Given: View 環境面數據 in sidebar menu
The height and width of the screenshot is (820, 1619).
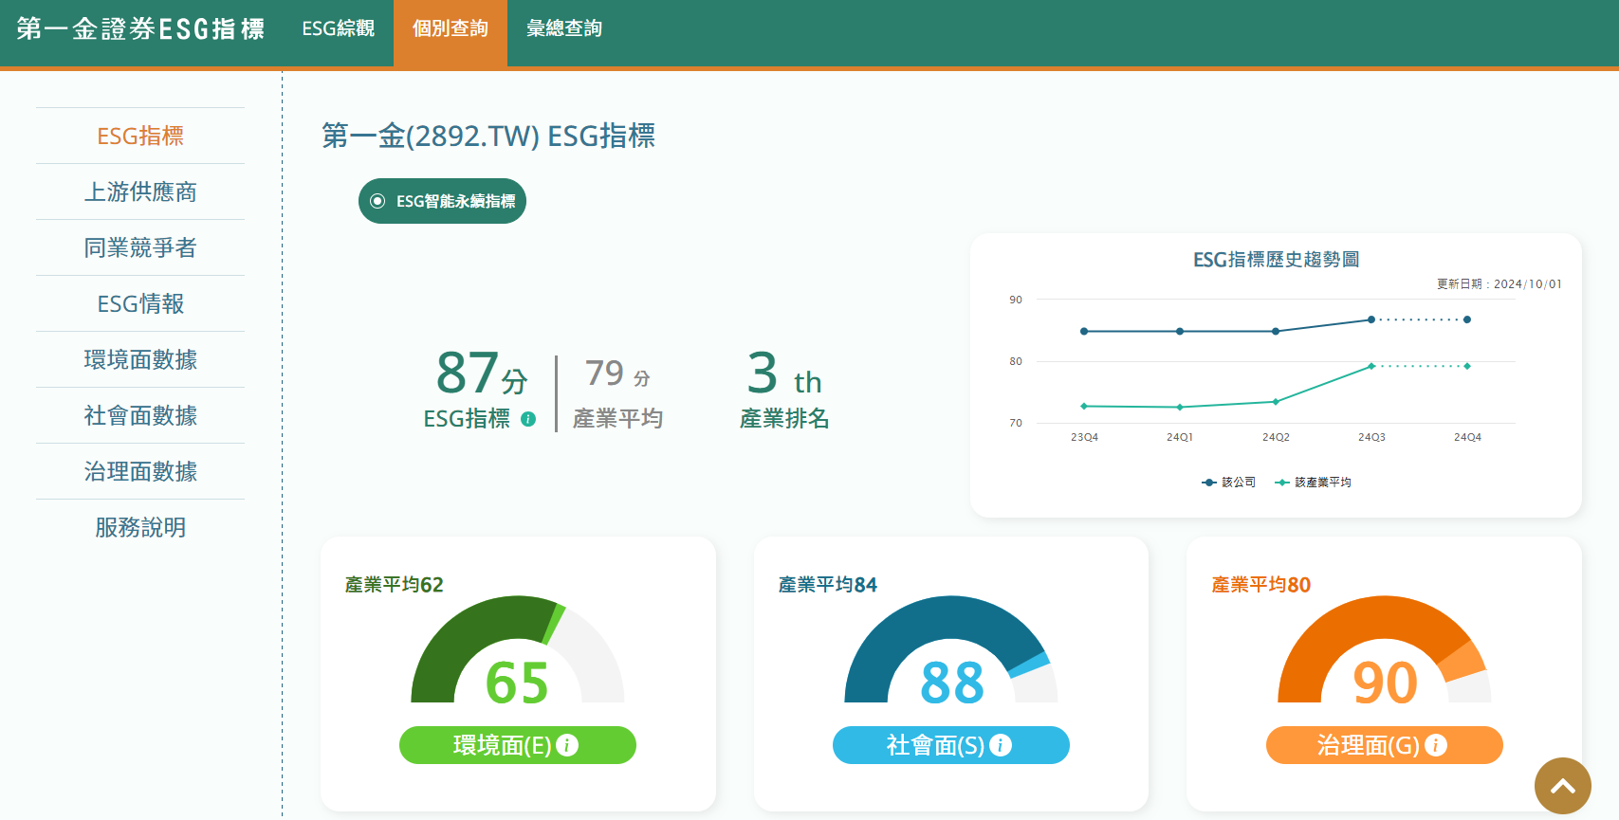Looking at the screenshot, I should pyautogui.click(x=140, y=359).
